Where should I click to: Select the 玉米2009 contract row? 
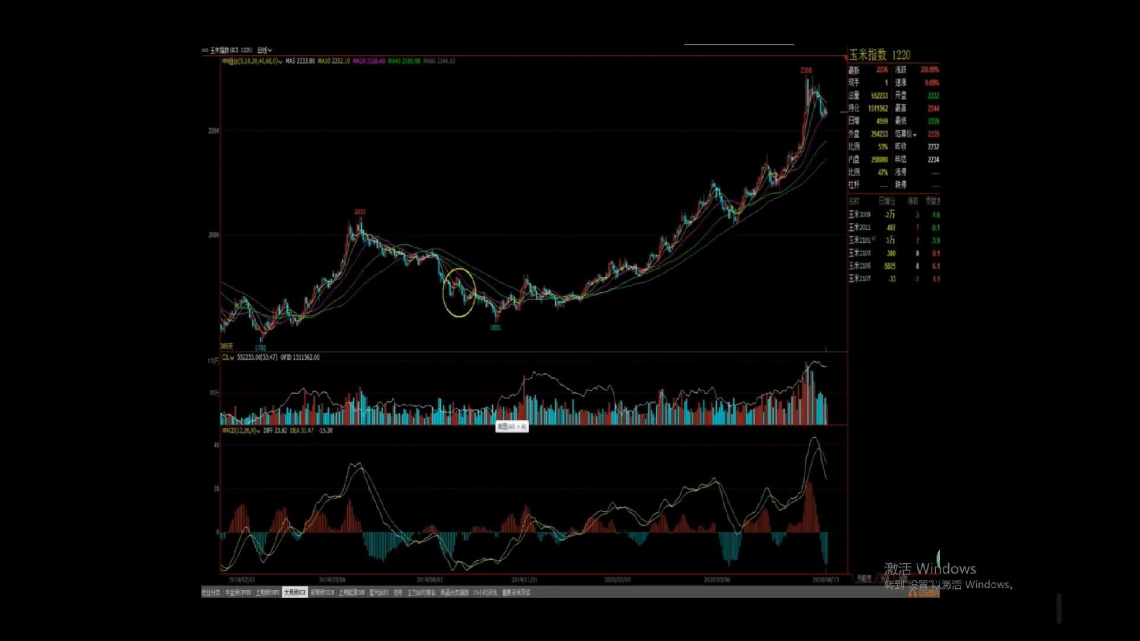[x=894, y=215]
